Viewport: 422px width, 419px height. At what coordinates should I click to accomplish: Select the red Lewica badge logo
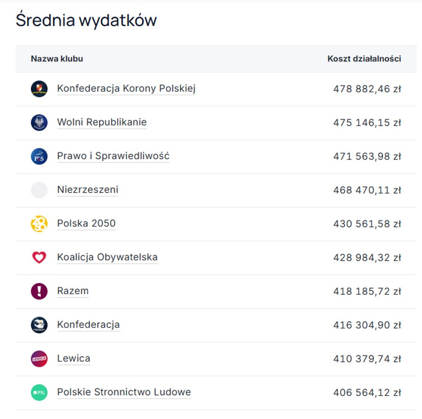39,358
